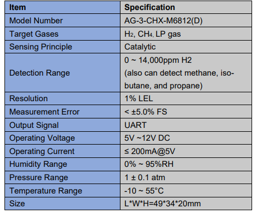This screenshot has width=256, height=213.
Task: Click the 5V ~12V DC value
Action: (x=147, y=138)
